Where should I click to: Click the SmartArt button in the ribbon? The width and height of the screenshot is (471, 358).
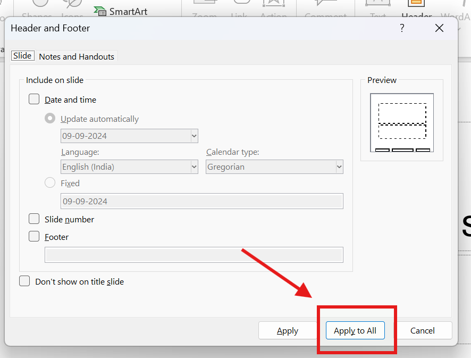(121, 11)
